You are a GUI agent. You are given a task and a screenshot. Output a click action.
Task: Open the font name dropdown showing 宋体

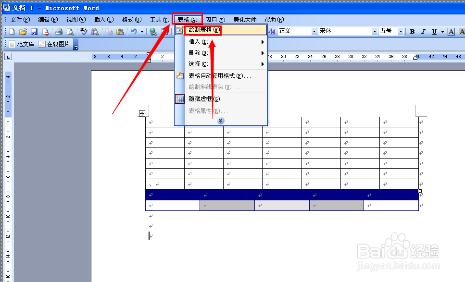pyautogui.click(x=375, y=31)
